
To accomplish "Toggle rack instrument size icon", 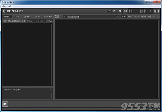I will pos(158,17).
